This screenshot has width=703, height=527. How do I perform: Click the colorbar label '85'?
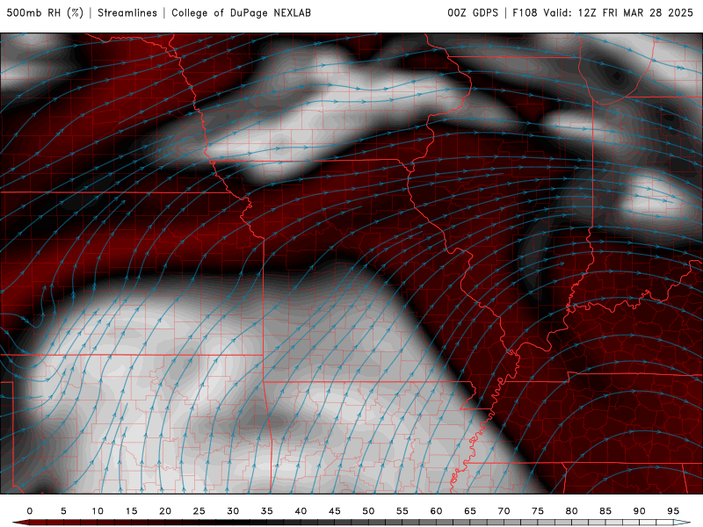(605, 511)
